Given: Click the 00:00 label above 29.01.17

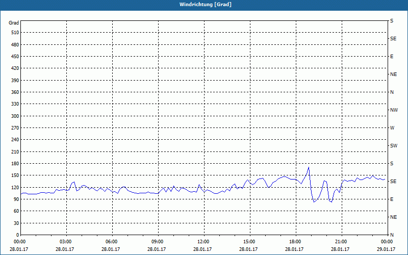Looking at the screenshot, I should point(388,242).
